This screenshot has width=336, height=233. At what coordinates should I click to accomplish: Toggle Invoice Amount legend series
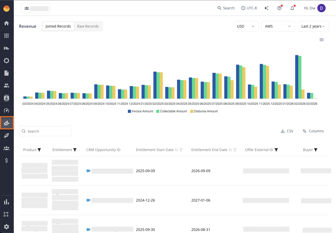140,111
